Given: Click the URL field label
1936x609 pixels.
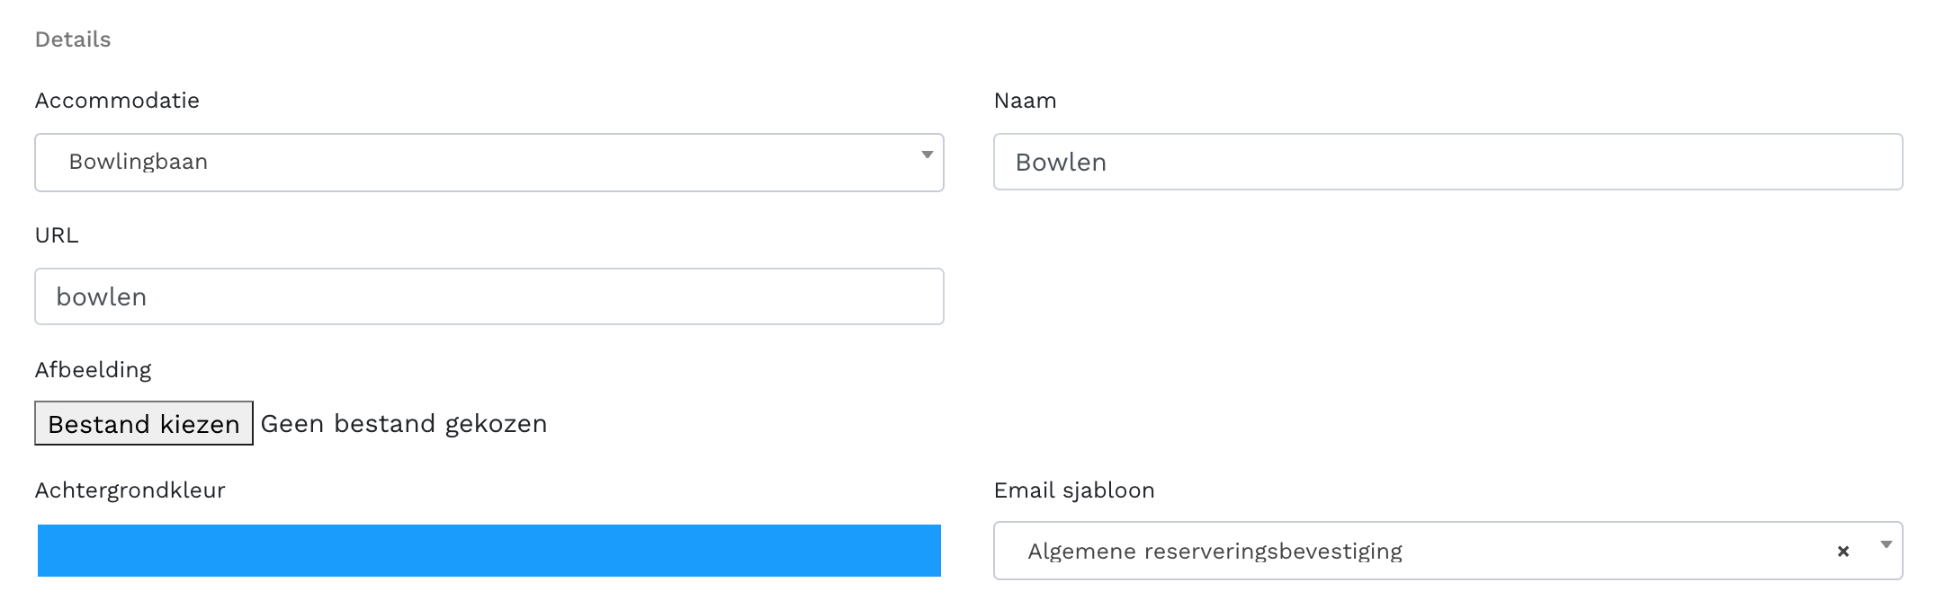Looking at the screenshot, I should (57, 234).
